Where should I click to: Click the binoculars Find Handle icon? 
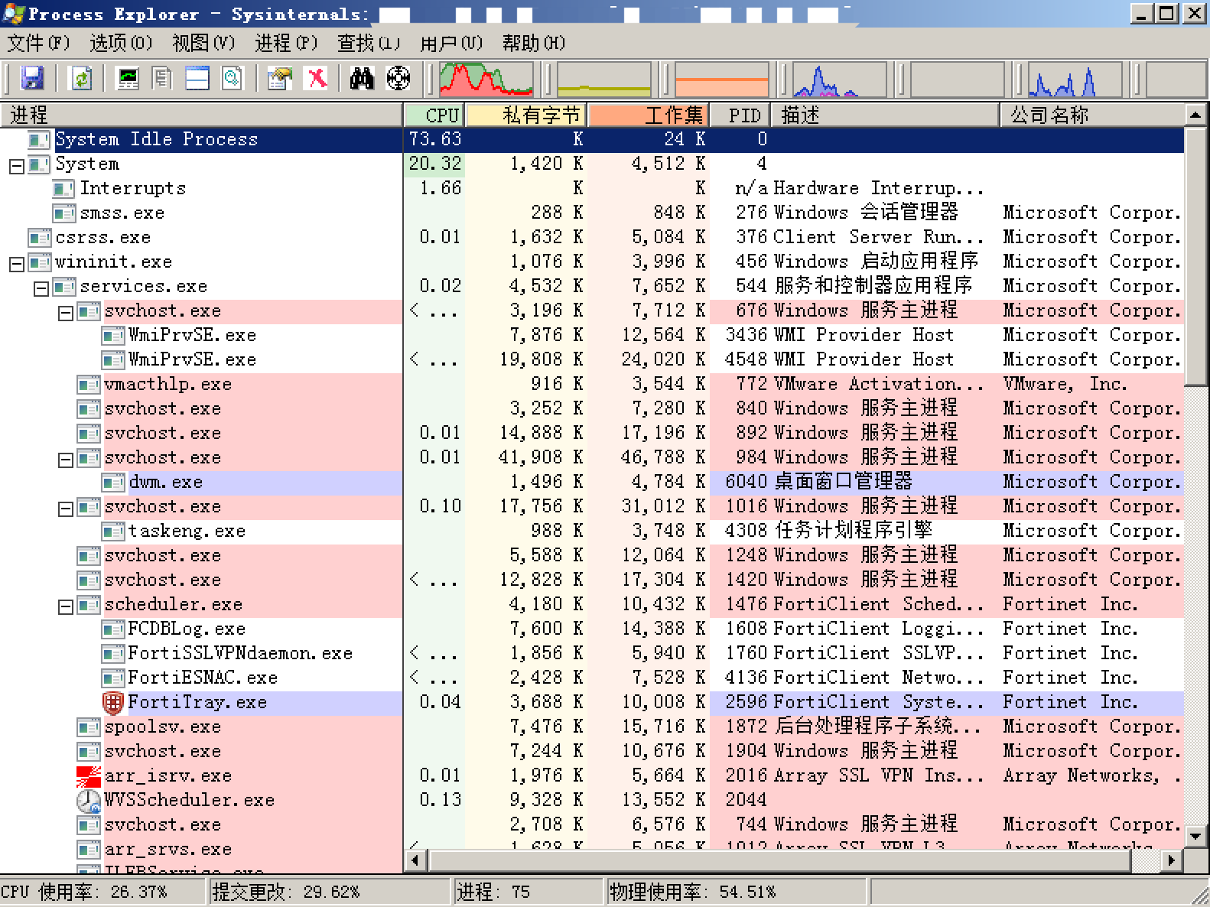[362, 78]
